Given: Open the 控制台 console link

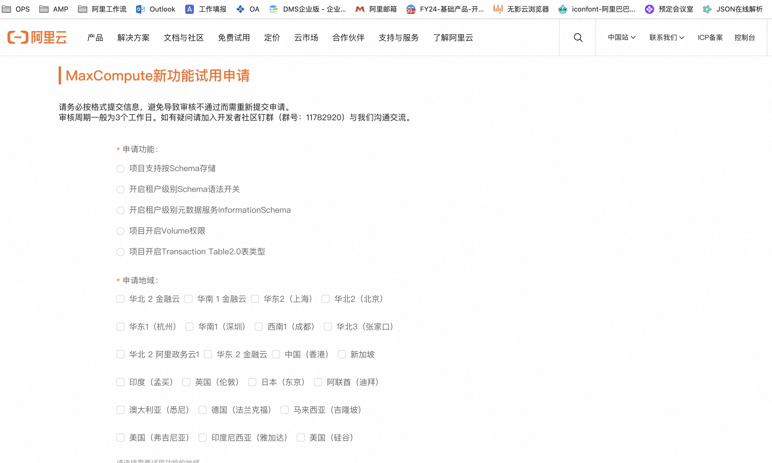Looking at the screenshot, I should [745, 38].
